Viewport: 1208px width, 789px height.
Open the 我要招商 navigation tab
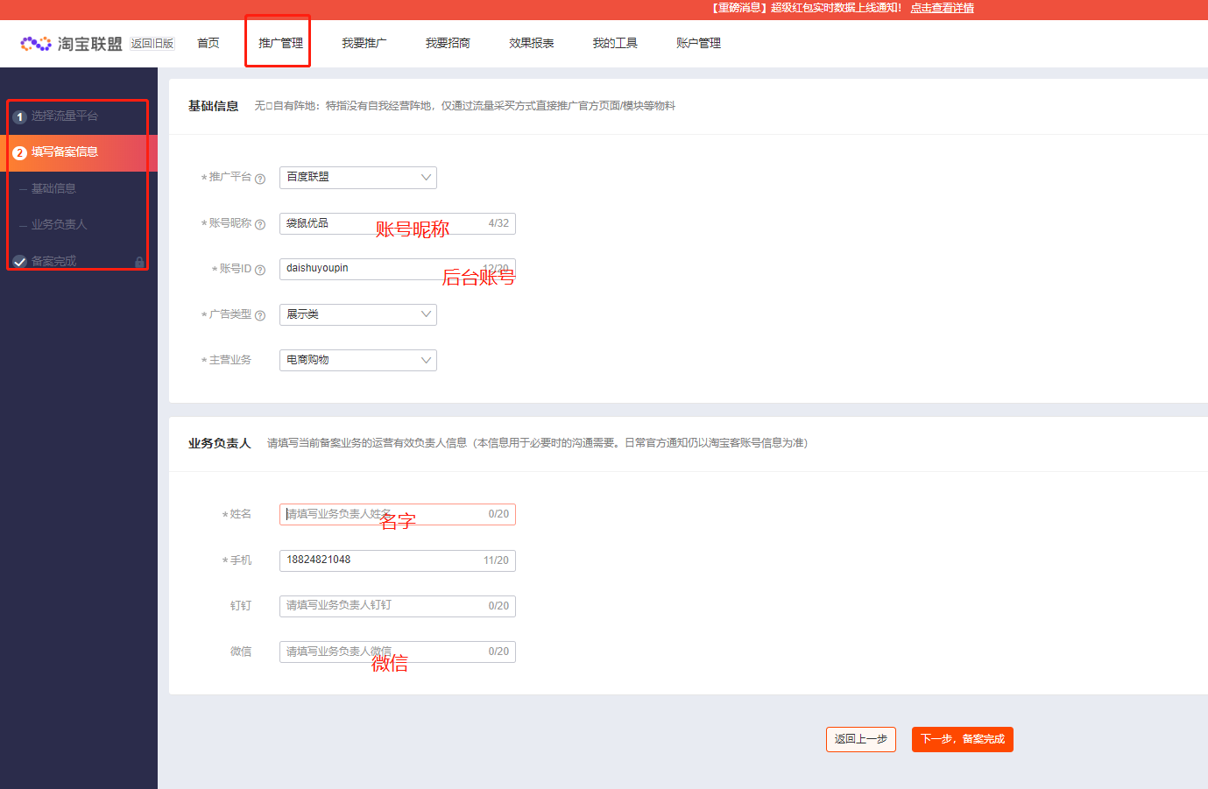tap(448, 43)
